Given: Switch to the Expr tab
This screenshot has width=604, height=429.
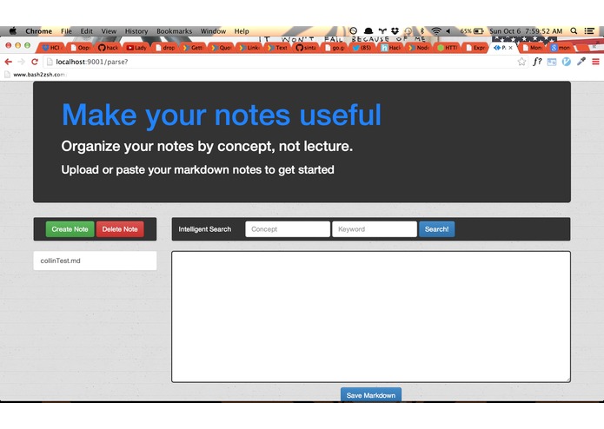Looking at the screenshot, I should tap(475, 48).
